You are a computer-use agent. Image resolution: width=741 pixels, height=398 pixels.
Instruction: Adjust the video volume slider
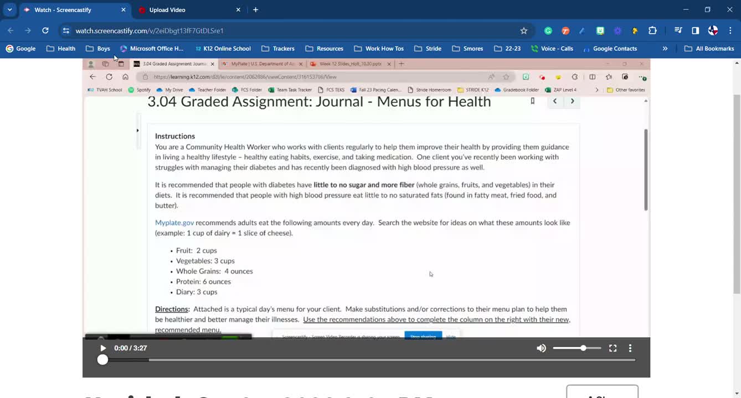click(x=577, y=348)
